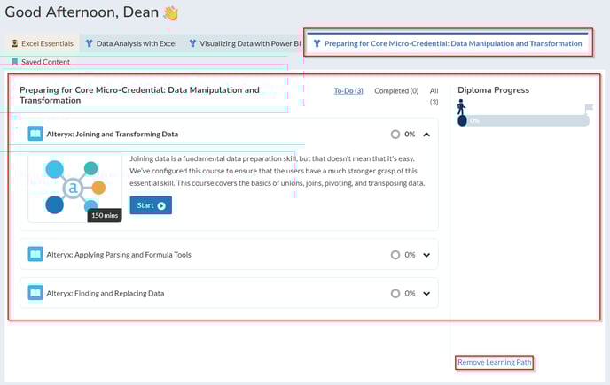Collapse the Joining and Transforming Data course

426,135
